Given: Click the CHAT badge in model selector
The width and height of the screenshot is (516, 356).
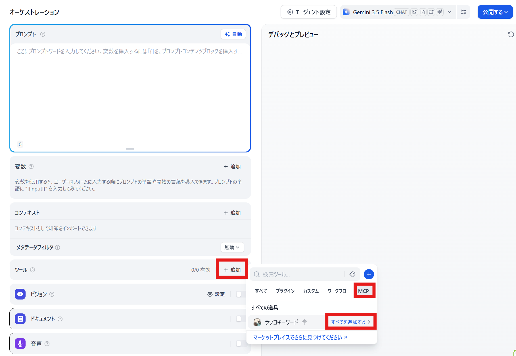Looking at the screenshot, I should click(402, 12).
